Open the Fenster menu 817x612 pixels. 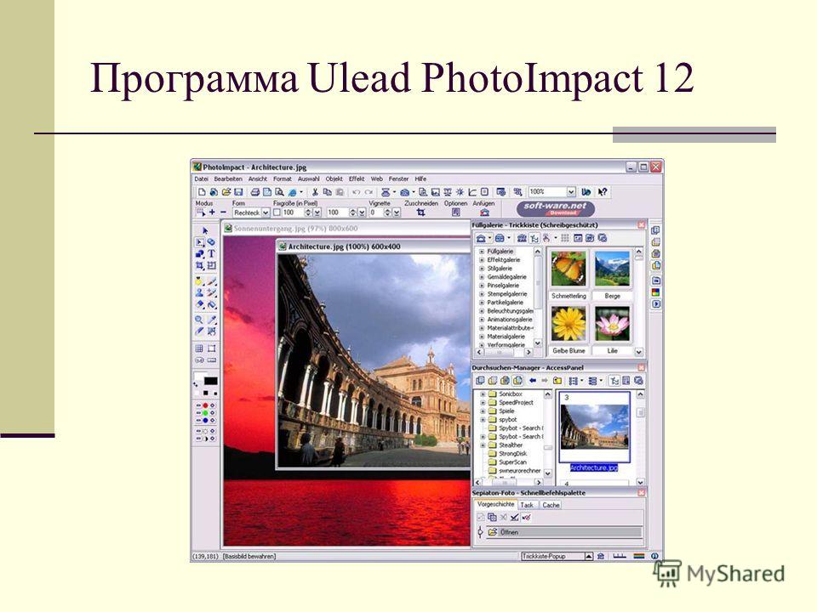click(398, 178)
